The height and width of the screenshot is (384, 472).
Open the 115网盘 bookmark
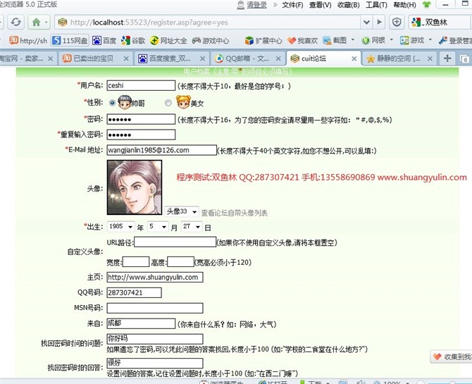coord(70,40)
